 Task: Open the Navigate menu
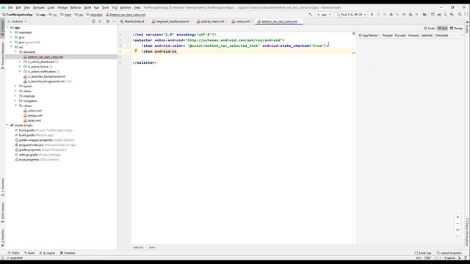38,7
